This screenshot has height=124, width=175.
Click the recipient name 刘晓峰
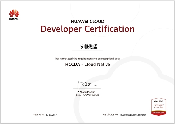pos(89,47)
